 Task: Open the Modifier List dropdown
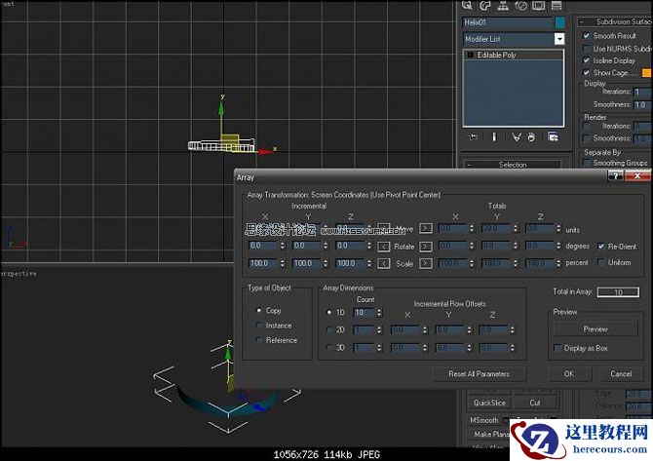[x=559, y=39]
